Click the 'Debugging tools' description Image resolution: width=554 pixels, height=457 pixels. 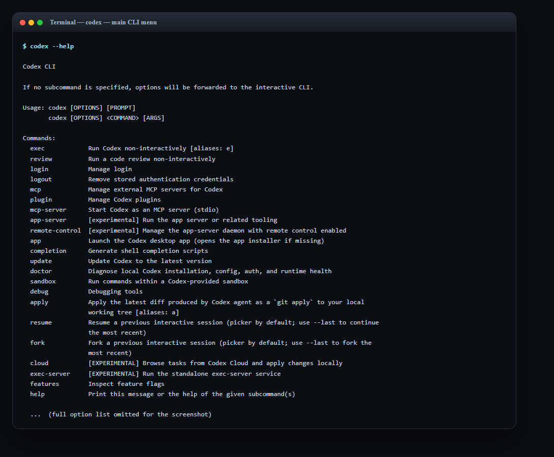click(115, 291)
